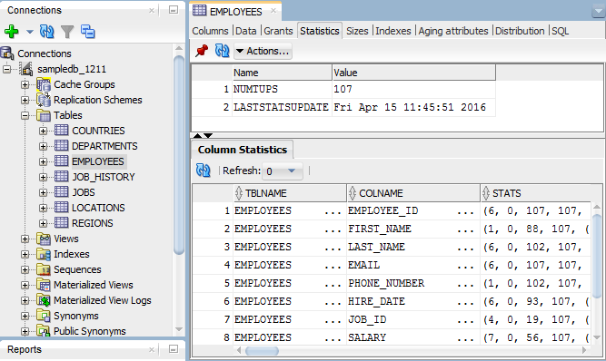Viewport: 606px width, 361px height.
Task: Collapse the sampledb_1211 connection node
Action: coord(6,70)
